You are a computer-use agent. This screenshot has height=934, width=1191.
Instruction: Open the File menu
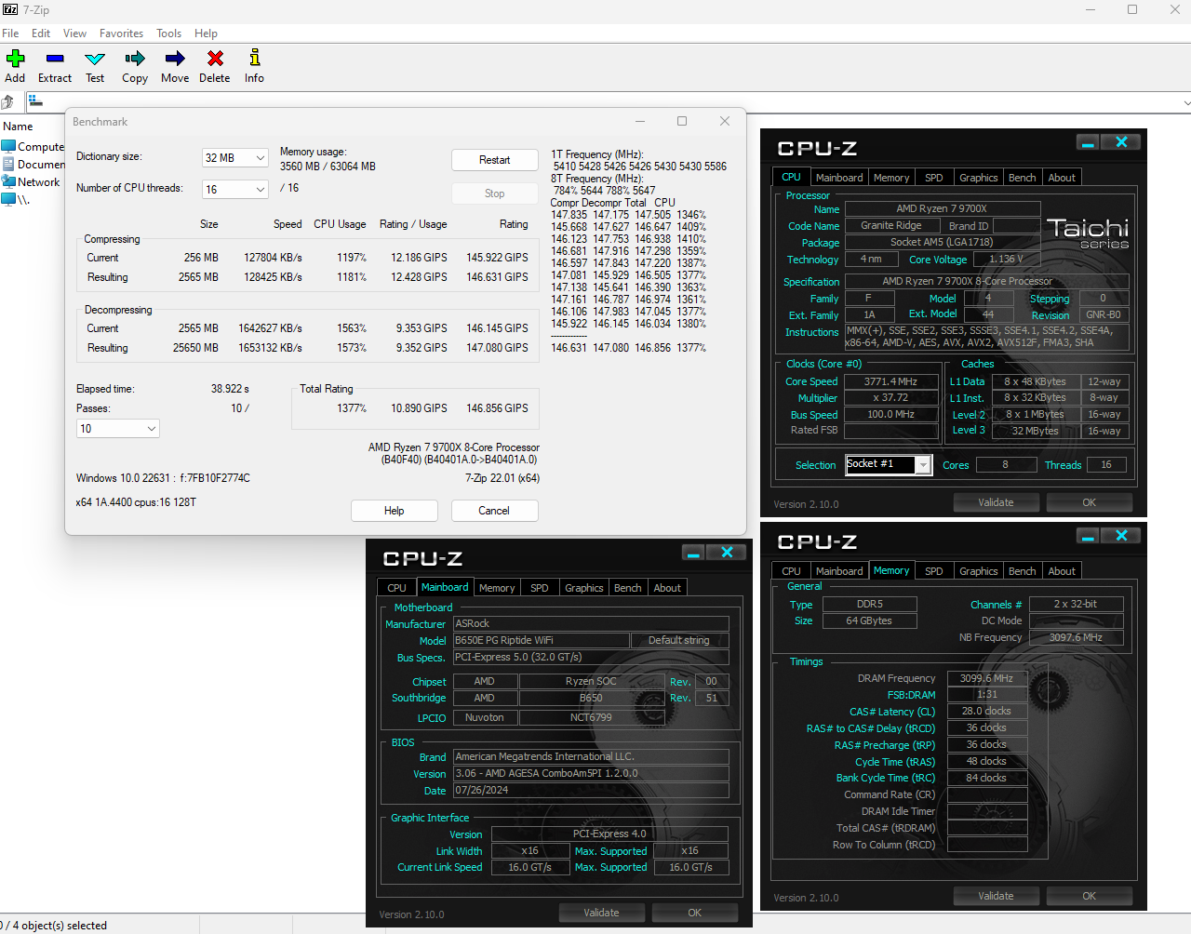pyautogui.click(x=10, y=33)
